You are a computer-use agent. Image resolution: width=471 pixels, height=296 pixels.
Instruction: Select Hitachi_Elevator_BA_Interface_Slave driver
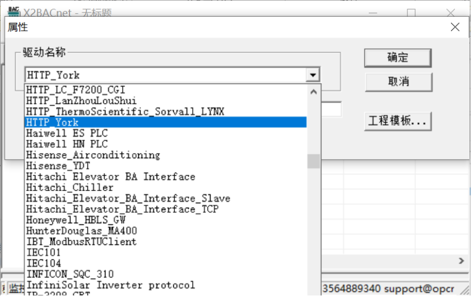(x=166, y=198)
